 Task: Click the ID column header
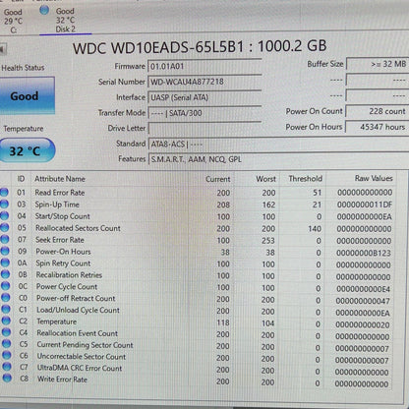pos(21,179)
